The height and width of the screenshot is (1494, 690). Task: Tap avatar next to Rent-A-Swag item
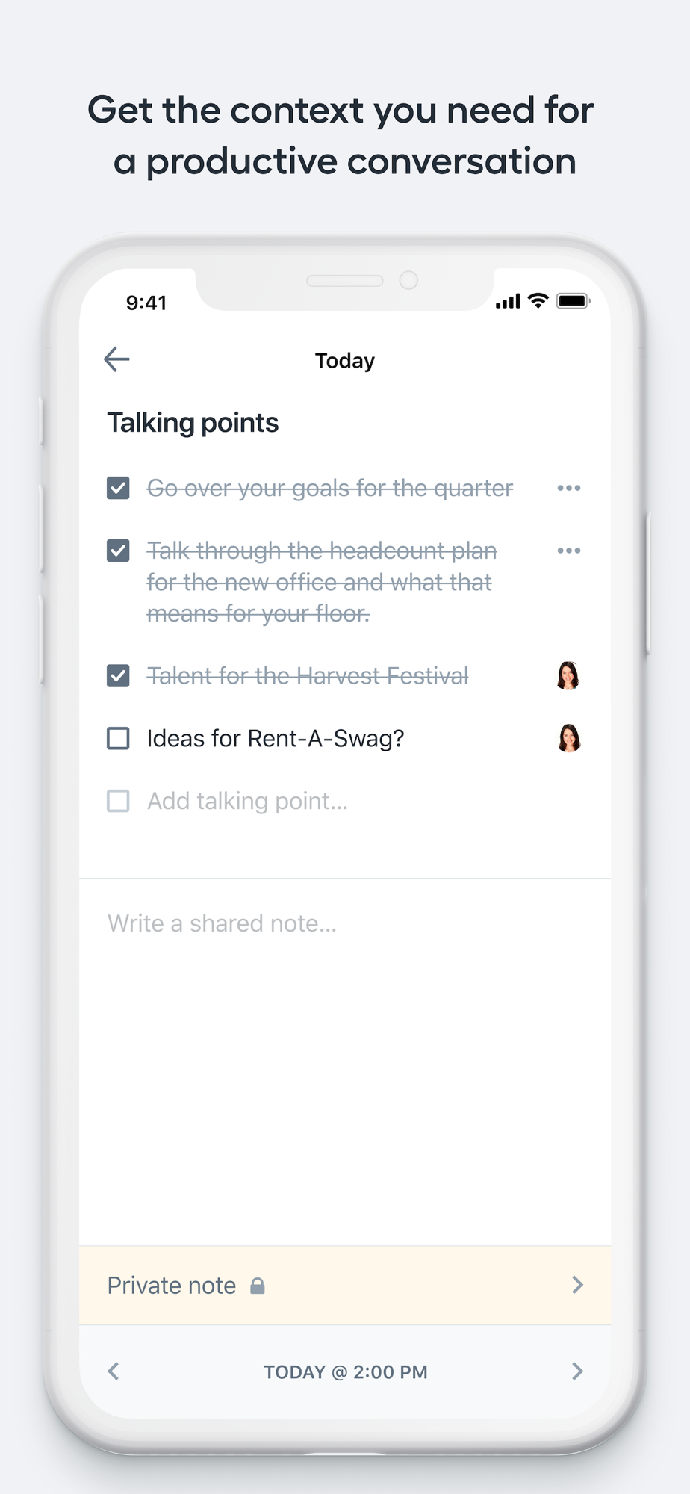click(x=569, y=738)
